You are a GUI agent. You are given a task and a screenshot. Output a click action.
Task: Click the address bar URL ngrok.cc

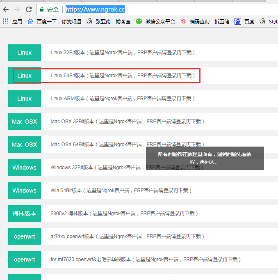95,9
